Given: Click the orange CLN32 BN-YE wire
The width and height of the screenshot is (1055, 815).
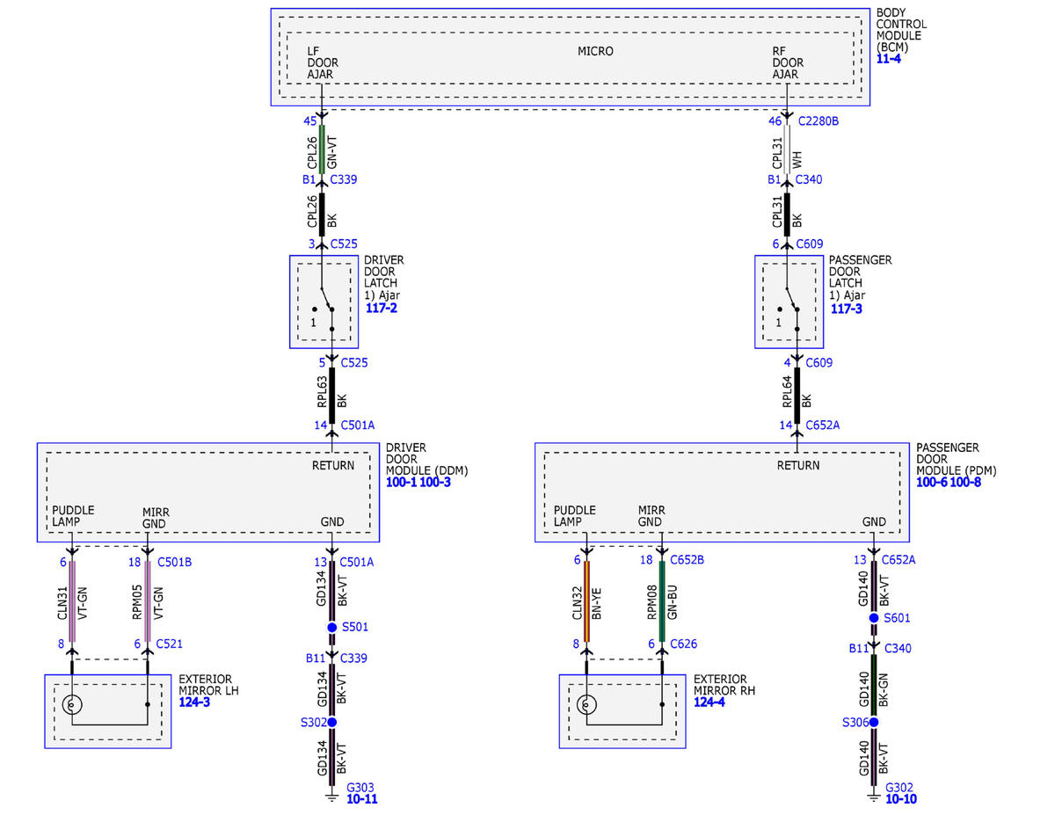Looking at the screenshot, I should (x=586, y=600).
